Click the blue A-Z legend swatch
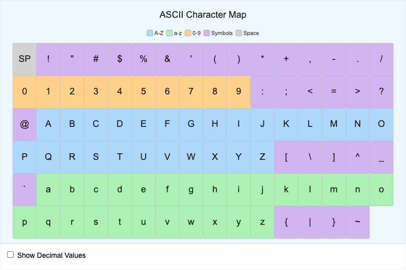Screen dimensions: 406x270 point(150,33)
